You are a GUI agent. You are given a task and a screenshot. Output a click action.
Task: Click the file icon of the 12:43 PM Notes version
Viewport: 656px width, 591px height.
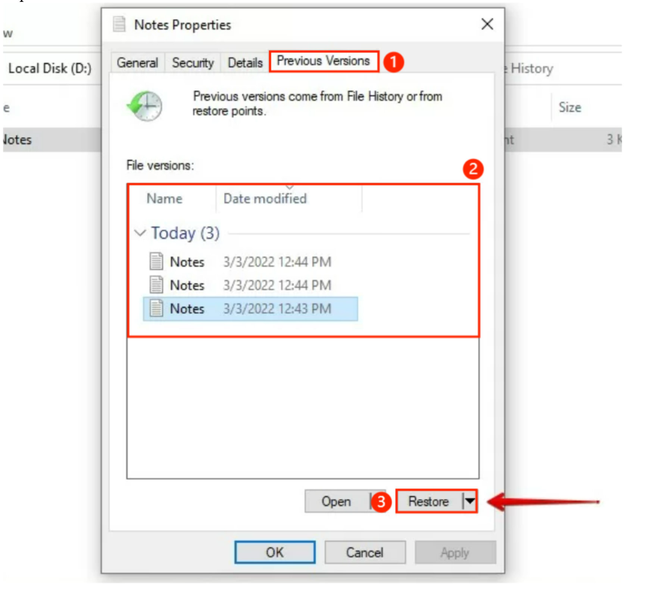pos(157,309)
